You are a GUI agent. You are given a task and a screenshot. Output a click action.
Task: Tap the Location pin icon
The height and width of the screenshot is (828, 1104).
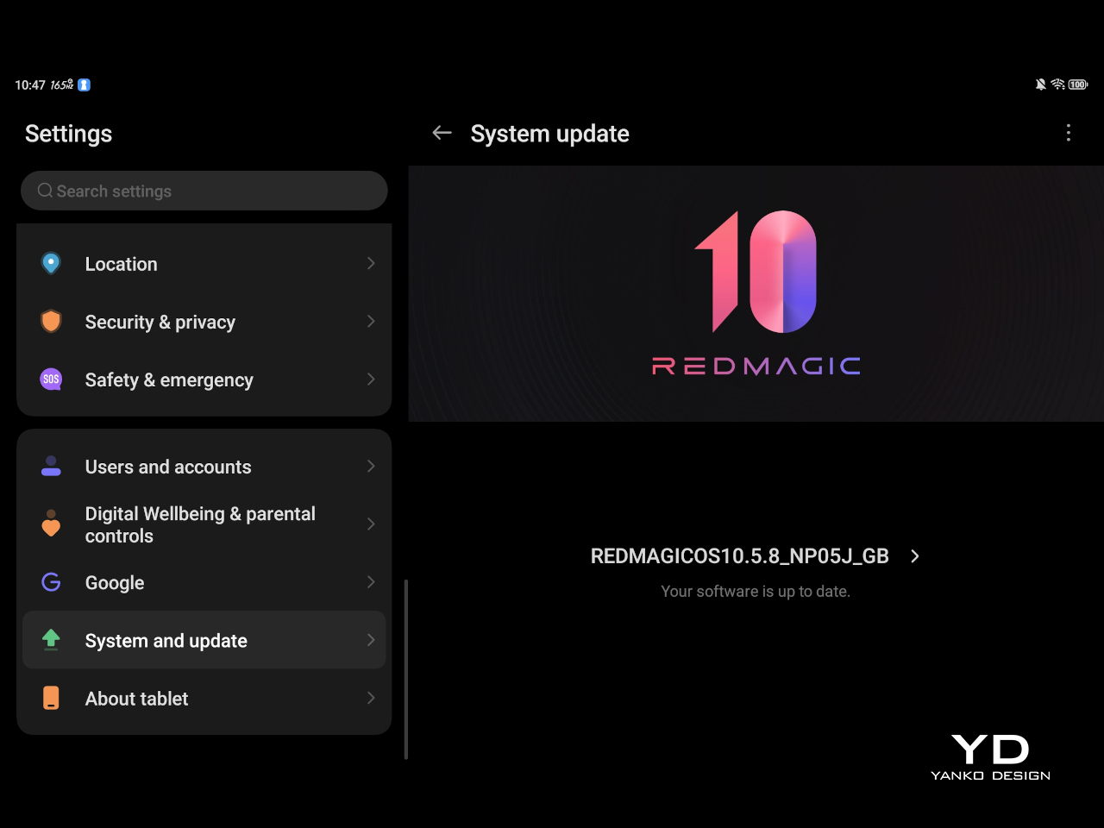(51, 263)
